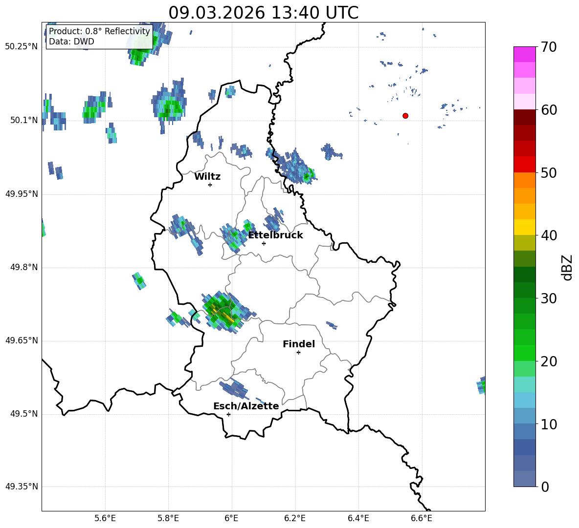579x528 pixels.
Task: Click the 49.35°N latitude label
Action: pyautogui.click(x=22, y=486)
